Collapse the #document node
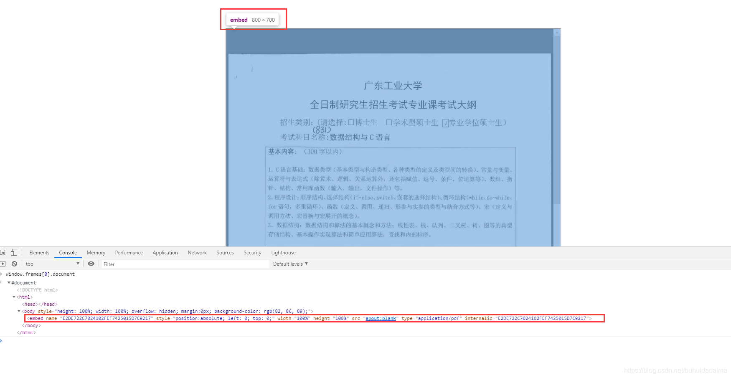The height and width of the screenshot is (378, 731). click(9, 283)
